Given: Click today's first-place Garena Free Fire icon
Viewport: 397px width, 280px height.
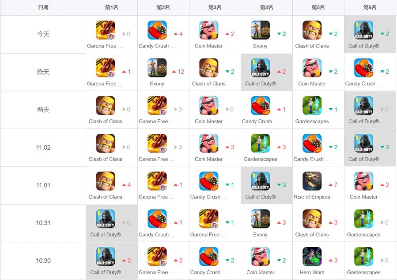Looking at the screenshot, I should 106,30.
